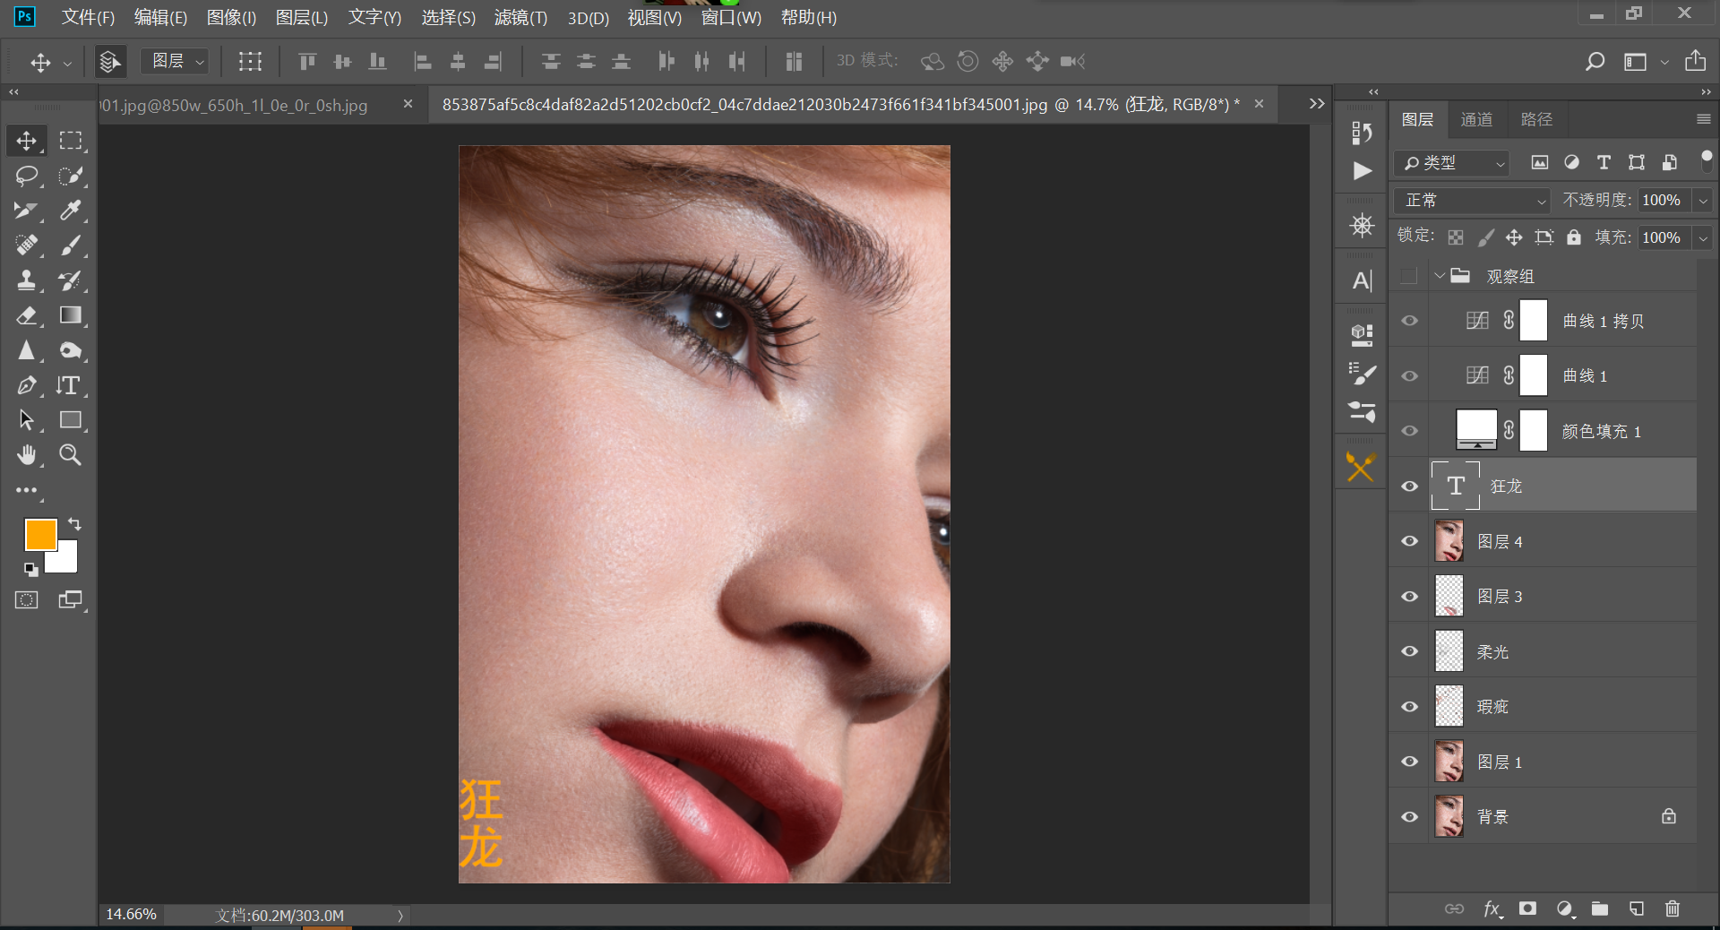Hide the 狂龙 text layer
The height and width of the screenshot is (930, 1720).
tap(1409, 487)
